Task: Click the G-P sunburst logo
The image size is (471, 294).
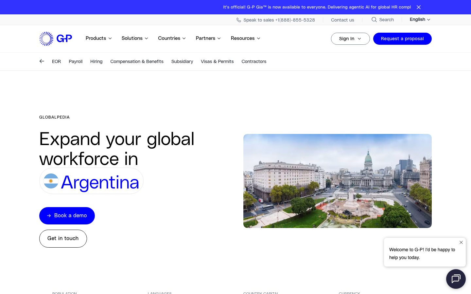Action: 56,39
